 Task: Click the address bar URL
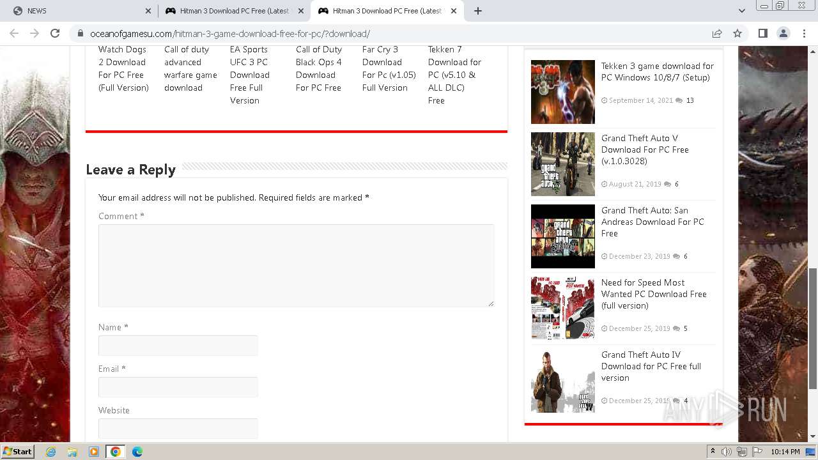point(230,34)
